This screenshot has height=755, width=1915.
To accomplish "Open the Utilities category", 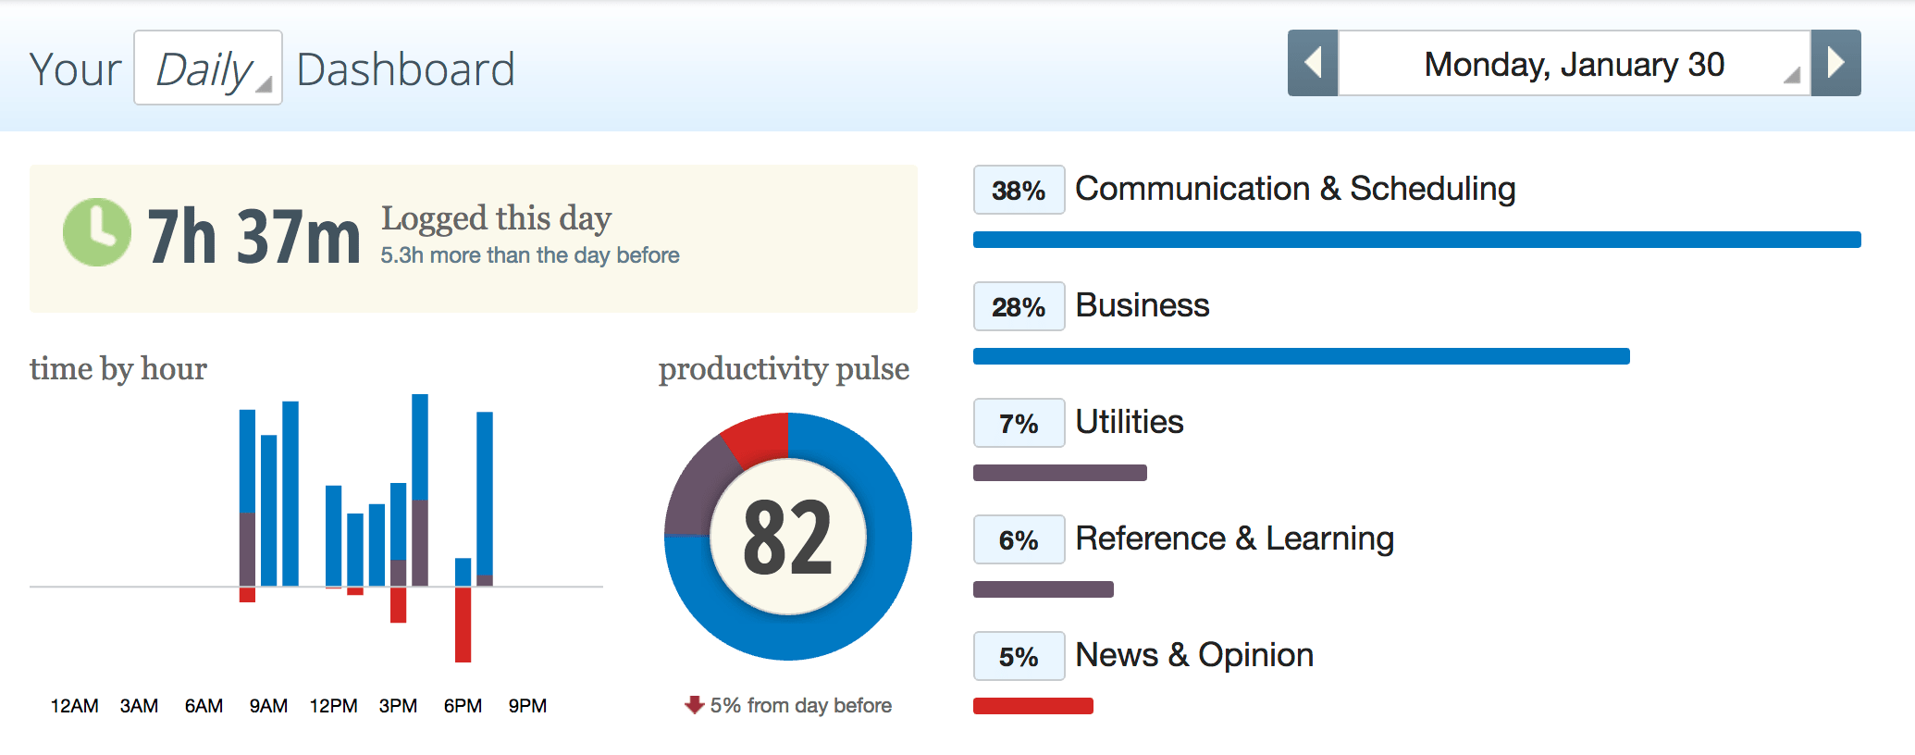I will tap(1130, 422).
